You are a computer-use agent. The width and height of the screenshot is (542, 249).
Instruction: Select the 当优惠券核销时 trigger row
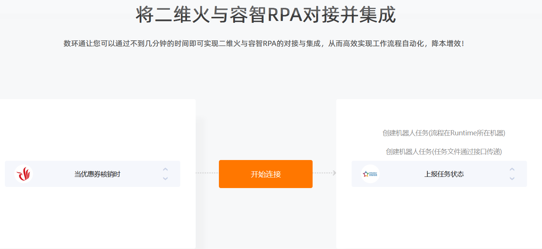click(93, 174)
